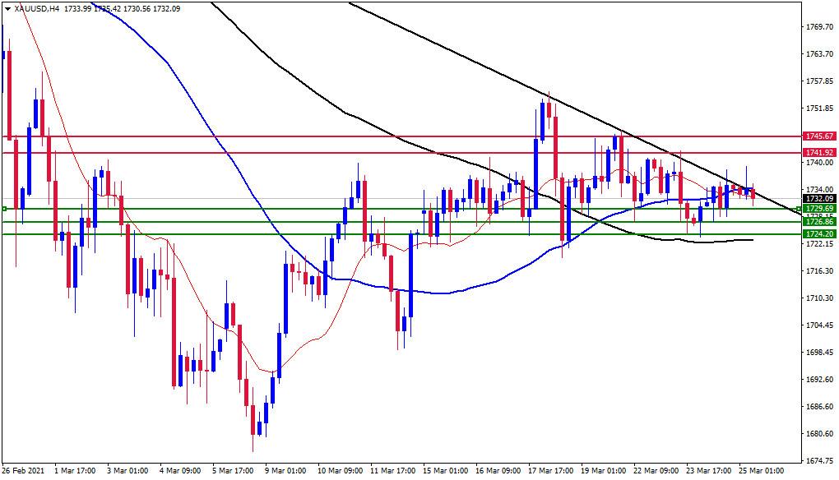Click the 1680.60 price axis value
The image size is (839, 480).
(820, 433)
